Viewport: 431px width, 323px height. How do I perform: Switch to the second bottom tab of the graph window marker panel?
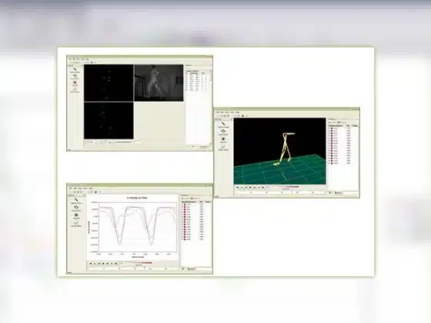192,269
